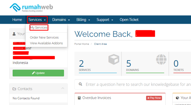Click the globe icon on Domains tile
Image resolution: width=191 pixels, height=105 pixels.
[x=161, y=59]
